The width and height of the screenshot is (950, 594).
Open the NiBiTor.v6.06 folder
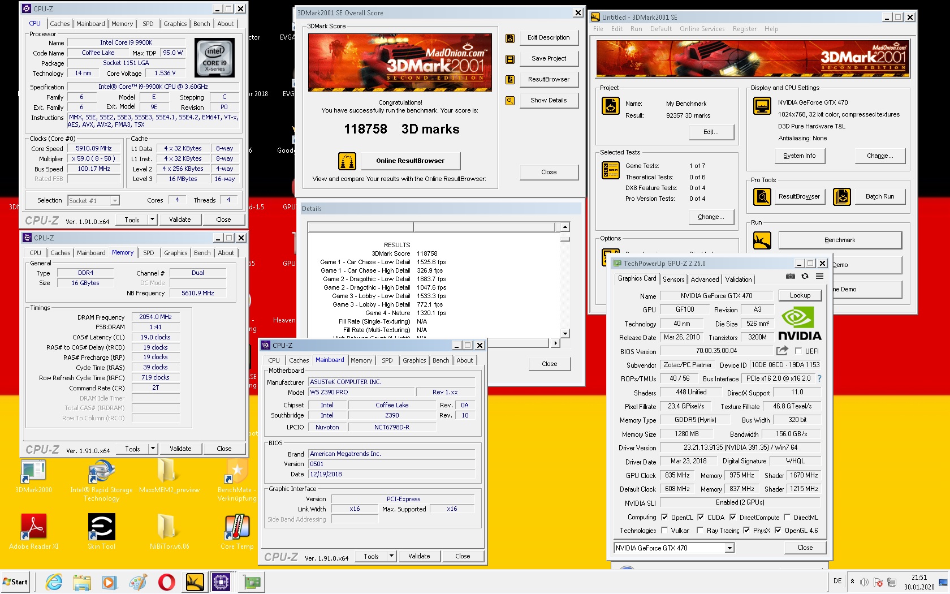[169, 532]
